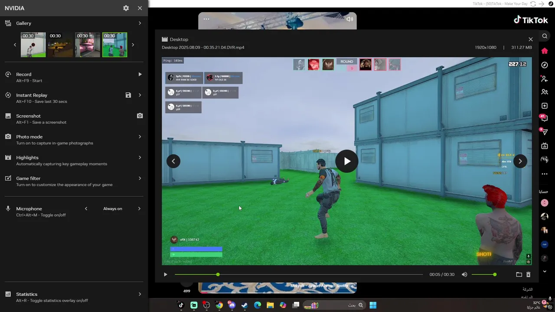Open Discord from the taskbar
This screenshot has height=312, width=555.
232,305
